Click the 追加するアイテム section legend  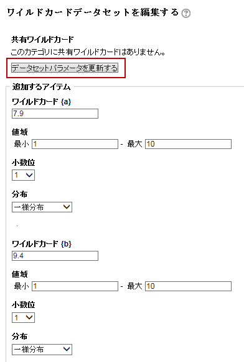coord(41,87)
